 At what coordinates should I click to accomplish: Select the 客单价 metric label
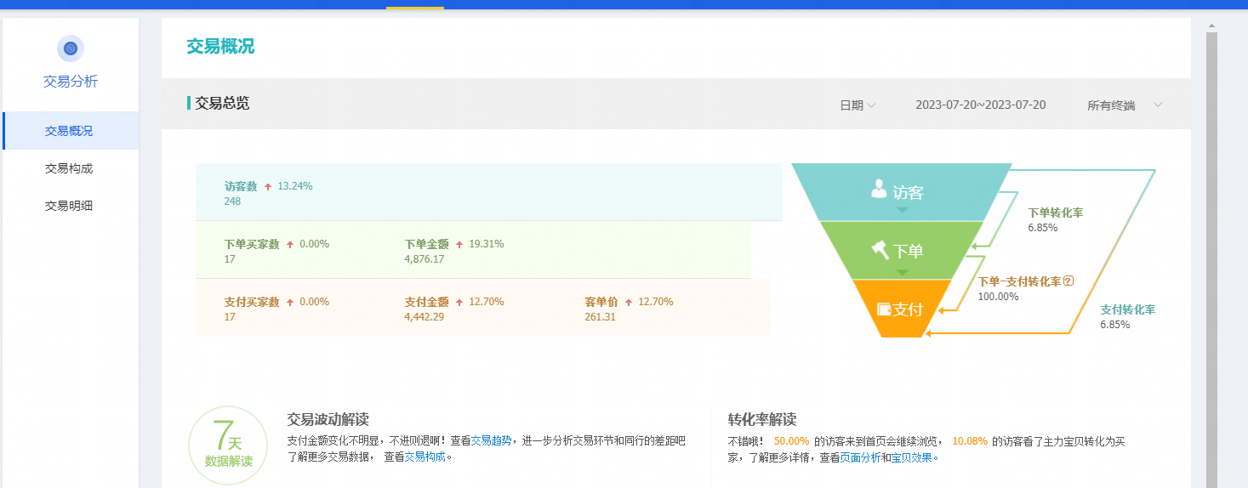[601, 302]
